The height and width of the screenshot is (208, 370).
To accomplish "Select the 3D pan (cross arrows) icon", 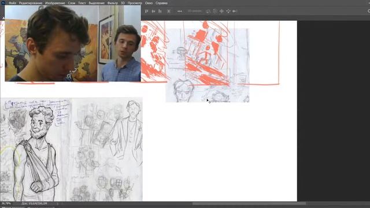I will (221, 11).
